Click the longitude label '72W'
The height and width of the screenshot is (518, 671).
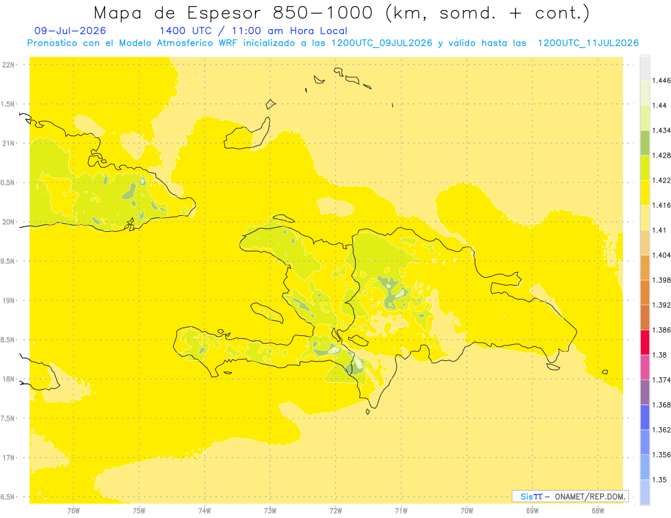coord(335,511)
